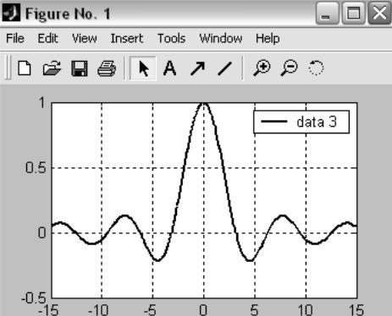
Task: Toggle the Edit Plot arrow pointer tool
Action: point(143,68)
